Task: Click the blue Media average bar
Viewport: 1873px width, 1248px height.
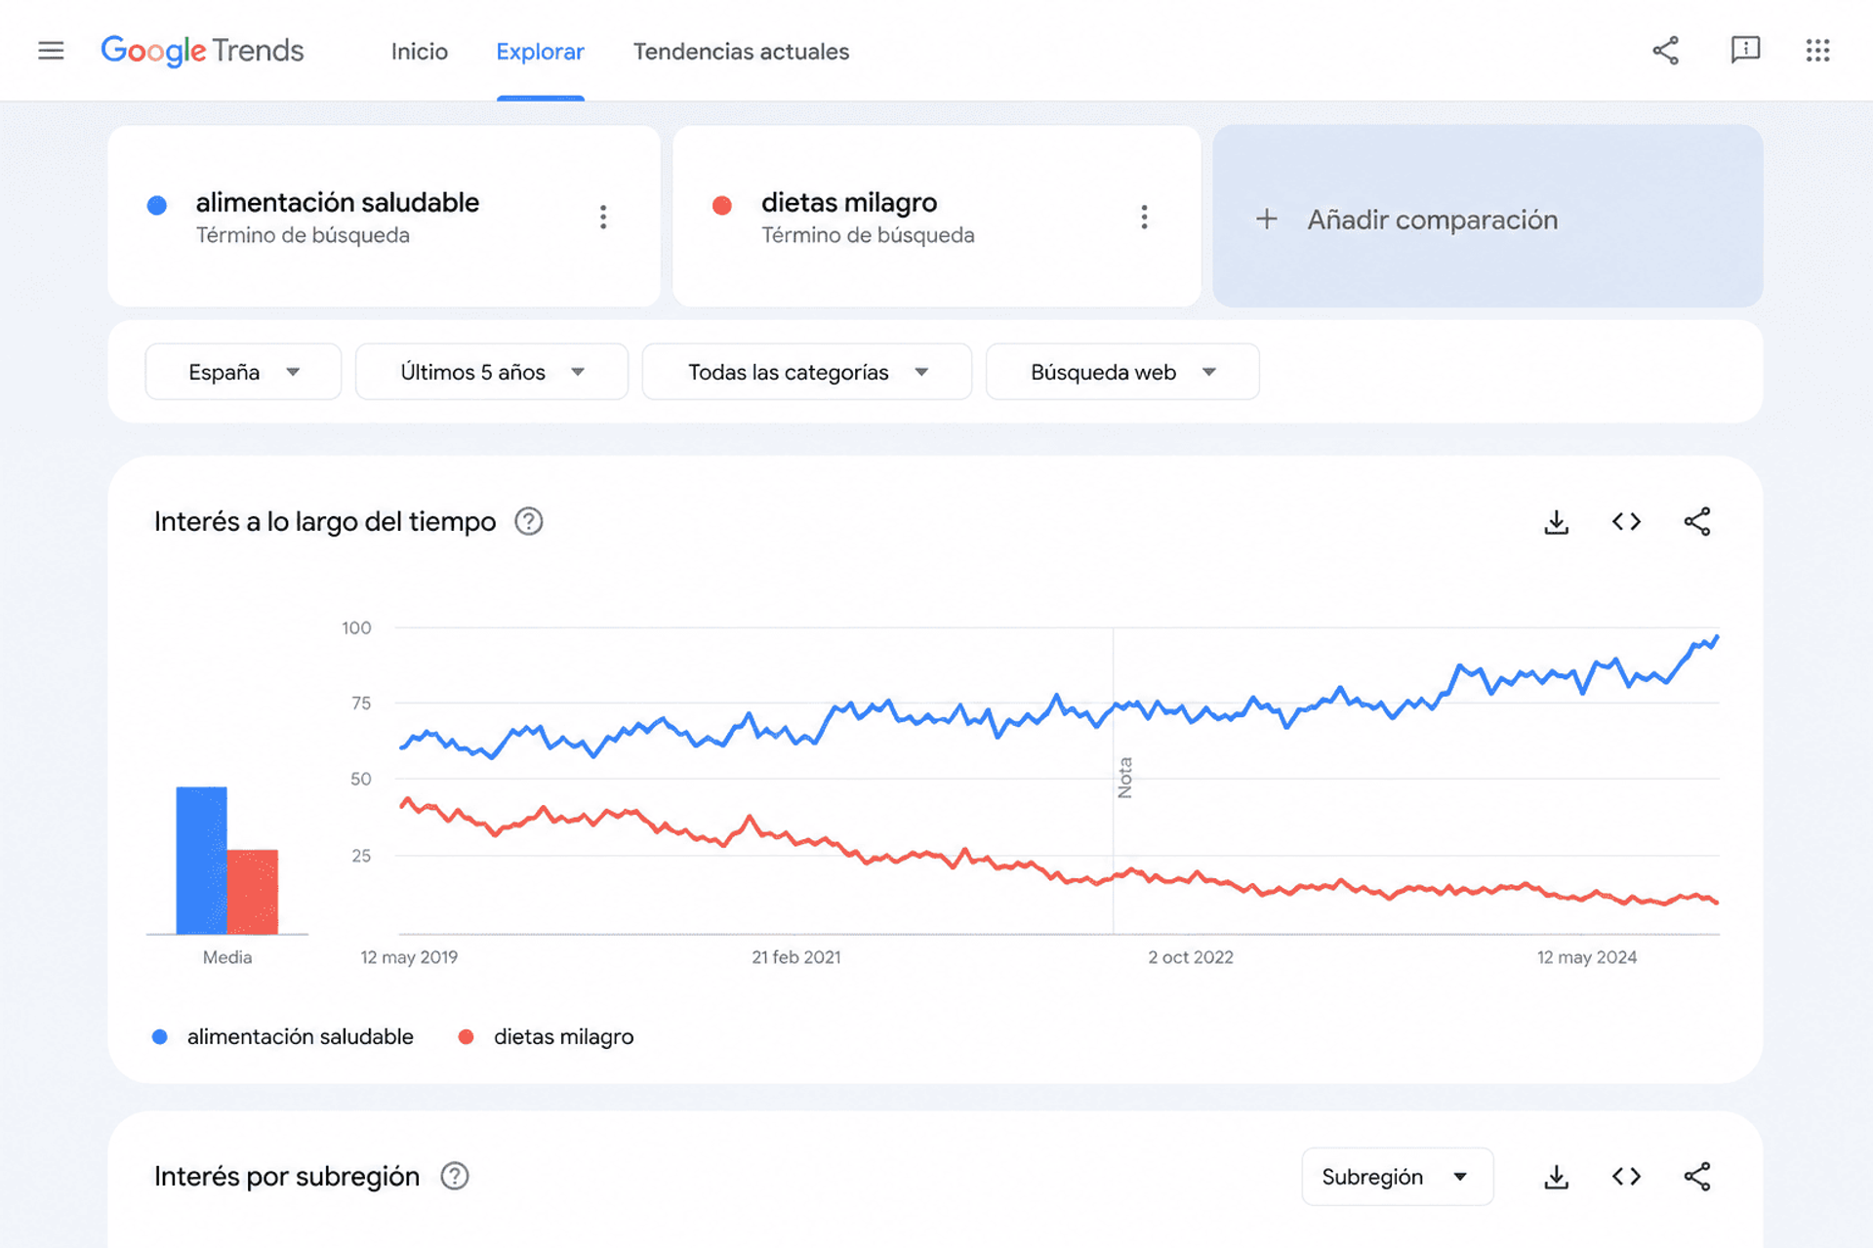Action: [201, 860]
